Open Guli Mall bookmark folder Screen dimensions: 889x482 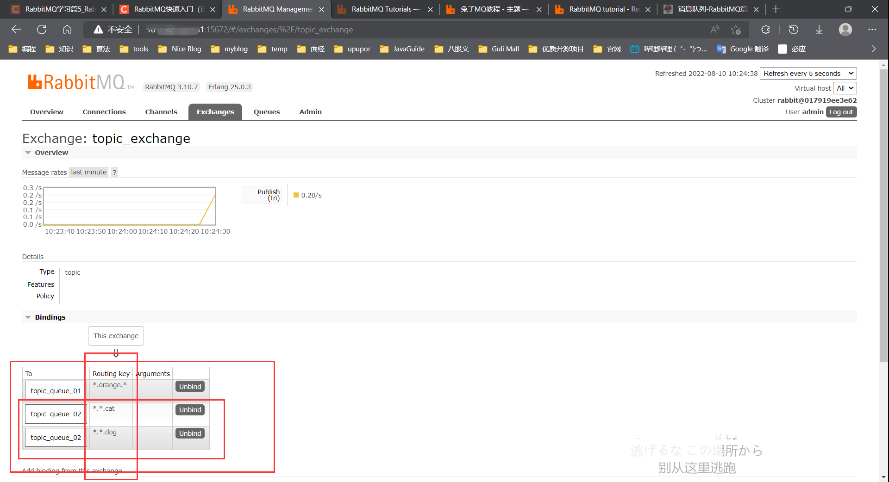499,49
